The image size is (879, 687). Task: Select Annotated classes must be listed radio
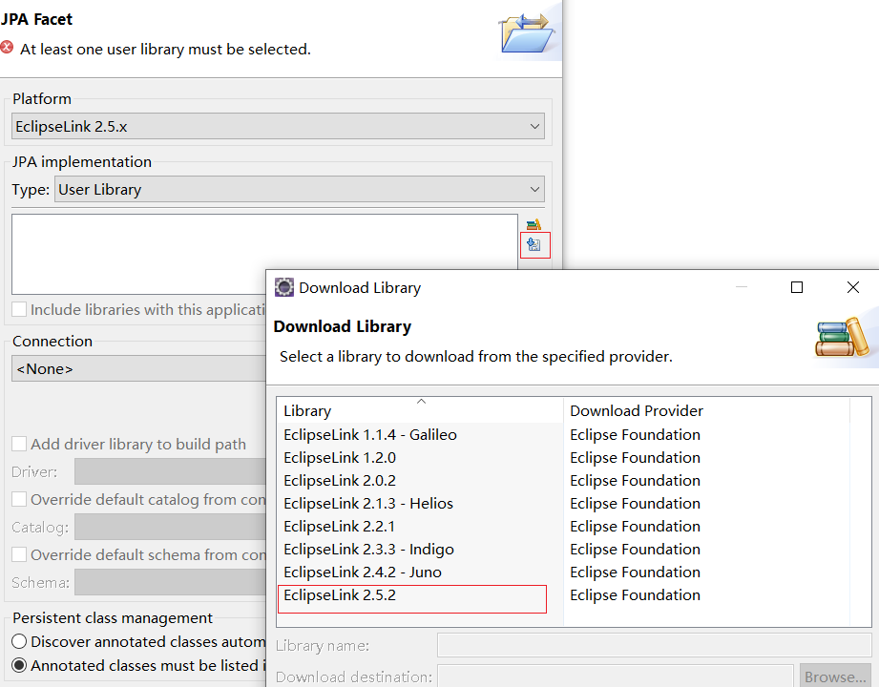pos(19,665)
